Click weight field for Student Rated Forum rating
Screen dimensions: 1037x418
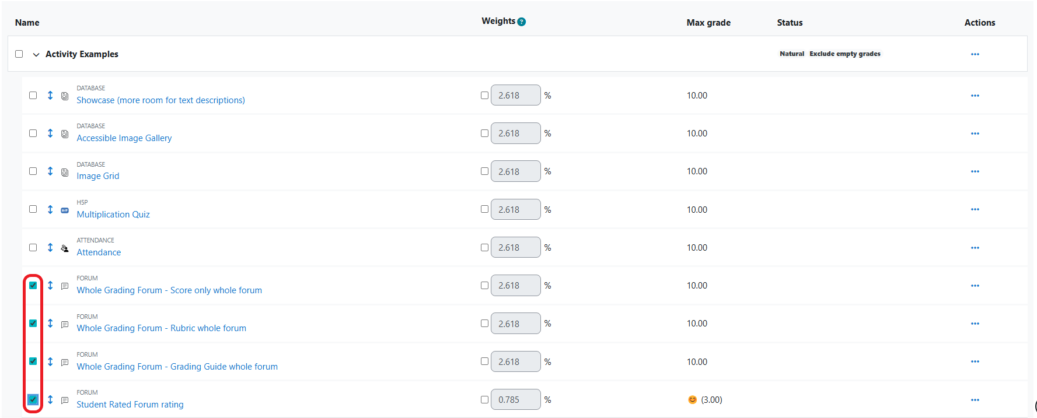tap(515, 400)
